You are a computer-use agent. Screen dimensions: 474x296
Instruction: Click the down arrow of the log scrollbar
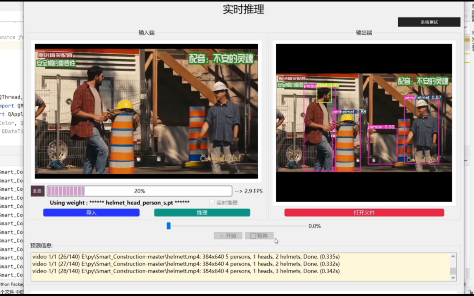[x=453, y=277]
